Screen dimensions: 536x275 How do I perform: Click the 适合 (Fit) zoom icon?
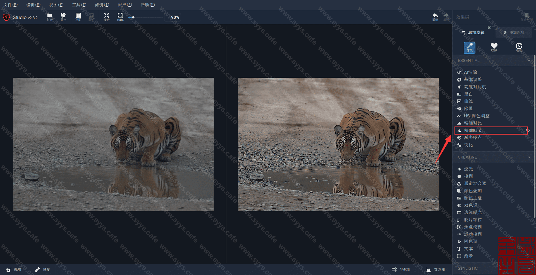click(x=106, y=17)
